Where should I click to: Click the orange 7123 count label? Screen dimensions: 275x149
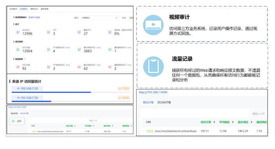point(124,89)
